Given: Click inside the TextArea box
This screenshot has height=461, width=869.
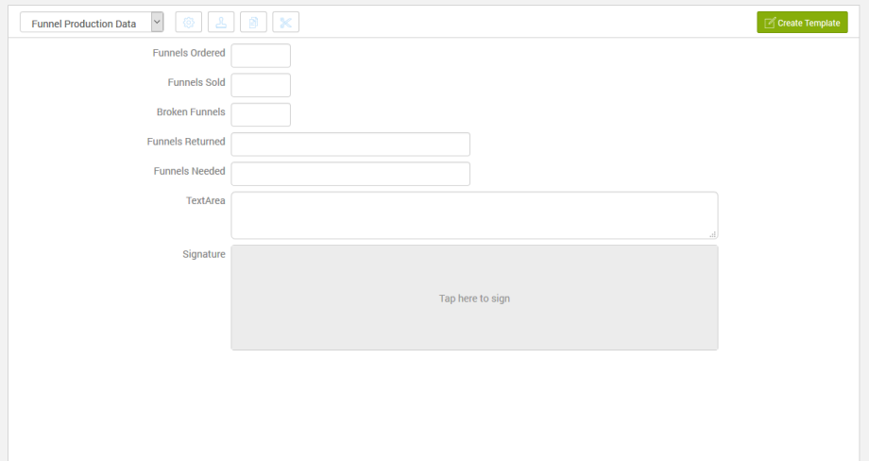Looking at the screenshot, I should [474, 215].
